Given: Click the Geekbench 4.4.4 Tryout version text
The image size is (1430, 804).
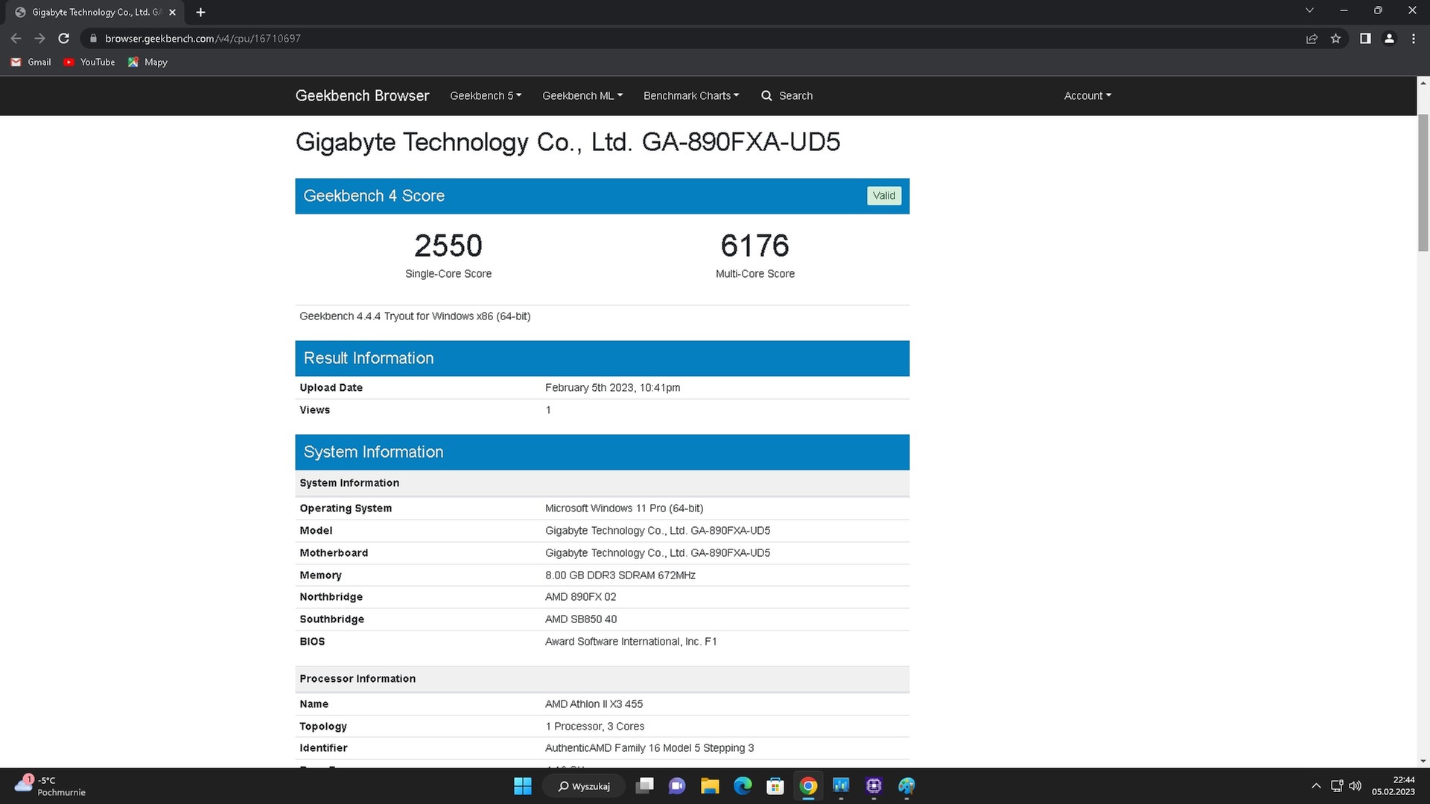Looking at the screenshot, I should (x=415, y=316).
